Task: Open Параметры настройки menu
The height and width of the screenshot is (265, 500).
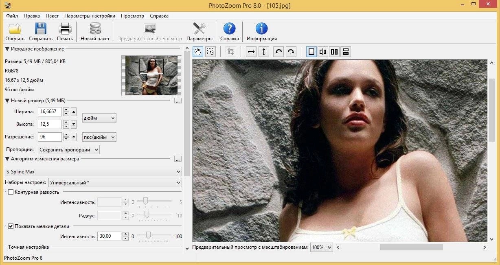Action: pos(90,16)
